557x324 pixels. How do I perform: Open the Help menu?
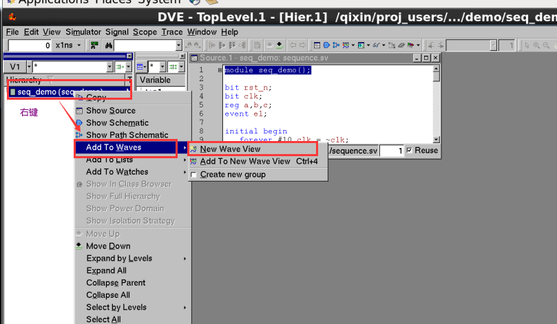pos(229,32)
